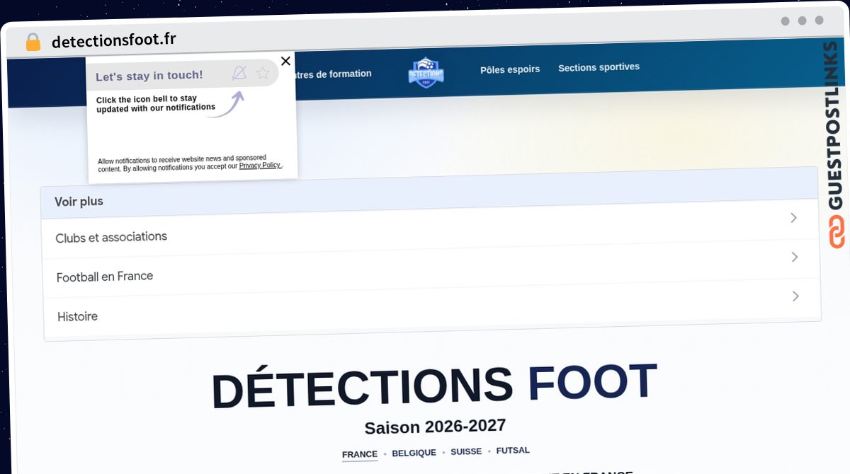Open the "Centres de formation" menu item
Viewport: 850px width, 474px height.
click(333, 74)
